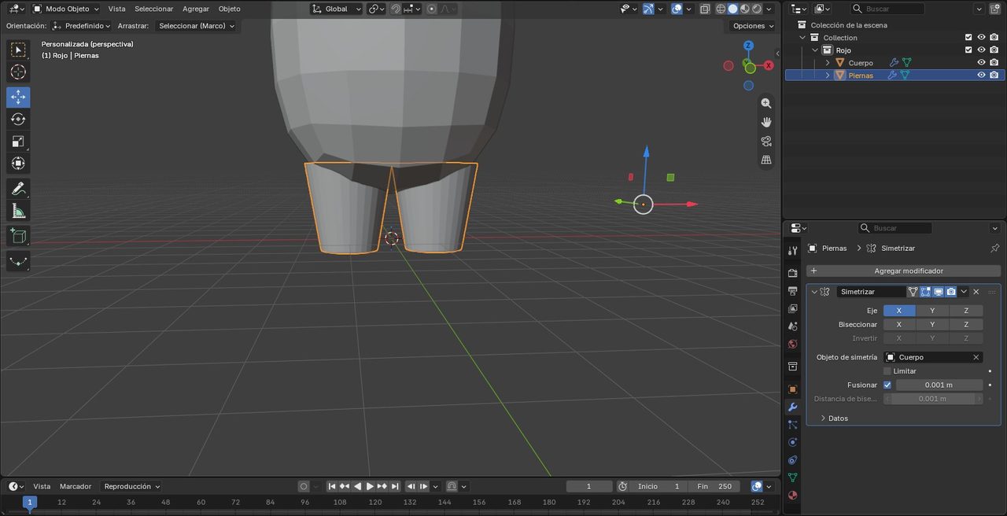The image size is (1007, 516).
Task: Expand the Piernas object in outliner
Action: 828,76
